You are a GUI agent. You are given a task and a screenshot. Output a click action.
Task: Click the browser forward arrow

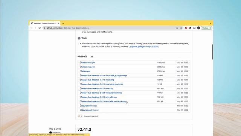pos(35,28)
